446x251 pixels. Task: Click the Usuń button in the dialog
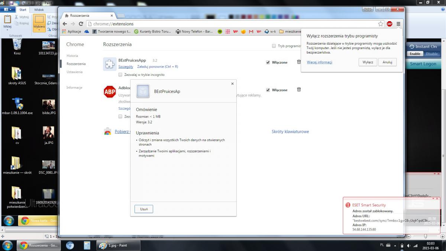pos(144,209)
